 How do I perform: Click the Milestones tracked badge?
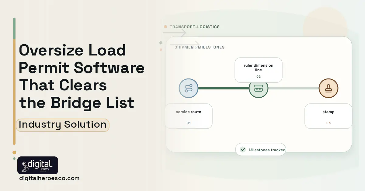click(x=261, y=149)
